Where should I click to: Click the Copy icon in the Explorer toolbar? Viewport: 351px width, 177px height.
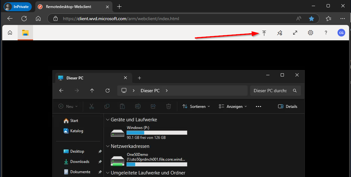(107, 107)
